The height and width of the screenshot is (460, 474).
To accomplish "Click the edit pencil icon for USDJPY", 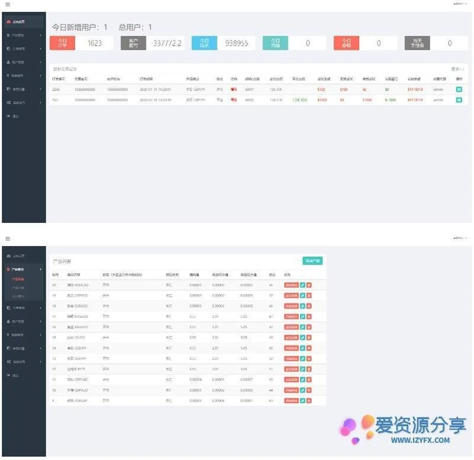I will tap(303, 347).
